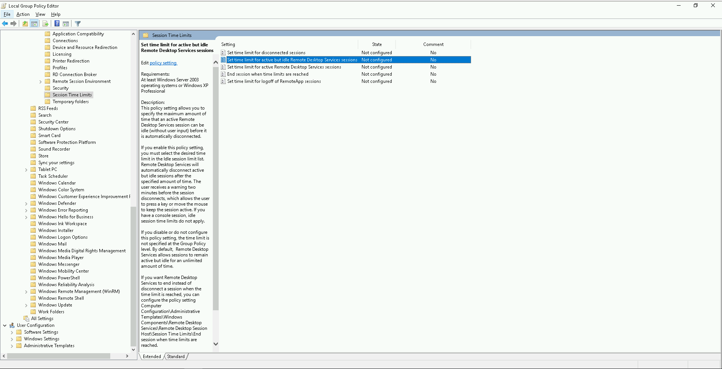The image size is (722, 369).
Task: Click the tree pane scroll-down arrow
Action: (133, 350)
